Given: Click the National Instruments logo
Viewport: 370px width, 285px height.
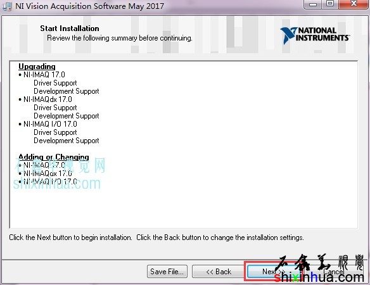Looking at the screenshot, I should pos(315,35).
